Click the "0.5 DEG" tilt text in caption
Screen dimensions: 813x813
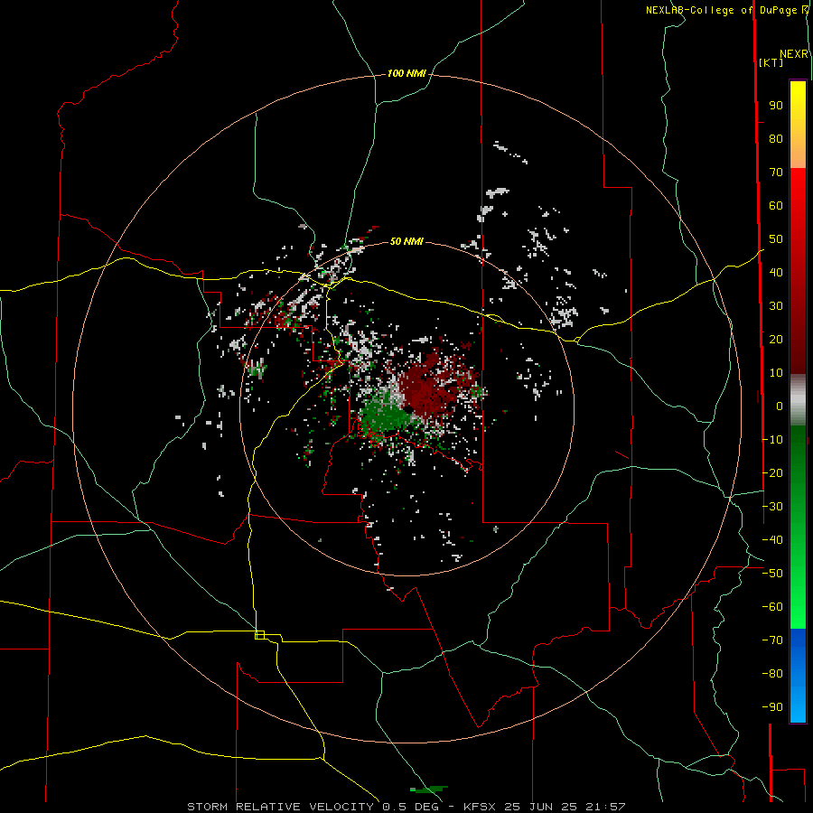pyautogui.click(x=411, y=807)
